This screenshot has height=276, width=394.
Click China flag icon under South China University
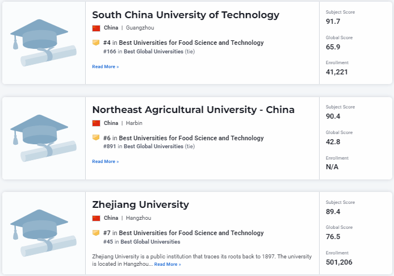pyautogui.click(x=96, y=28)
